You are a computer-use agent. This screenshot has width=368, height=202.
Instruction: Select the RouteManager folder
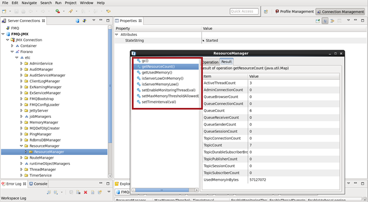(42, 158)
